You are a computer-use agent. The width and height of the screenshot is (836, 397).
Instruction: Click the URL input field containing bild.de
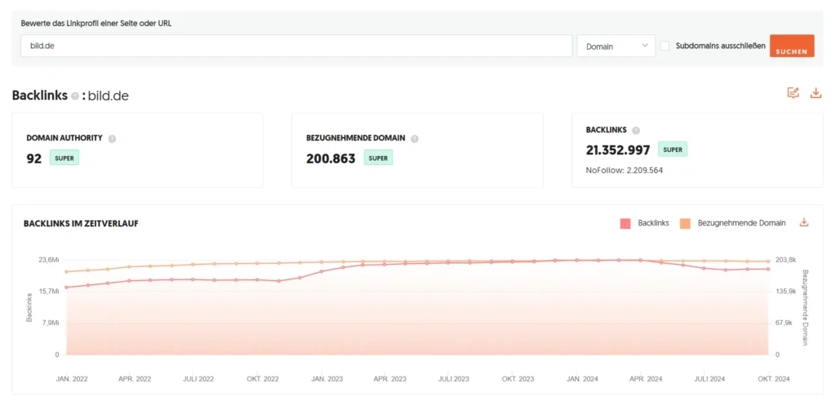(296, 47)
